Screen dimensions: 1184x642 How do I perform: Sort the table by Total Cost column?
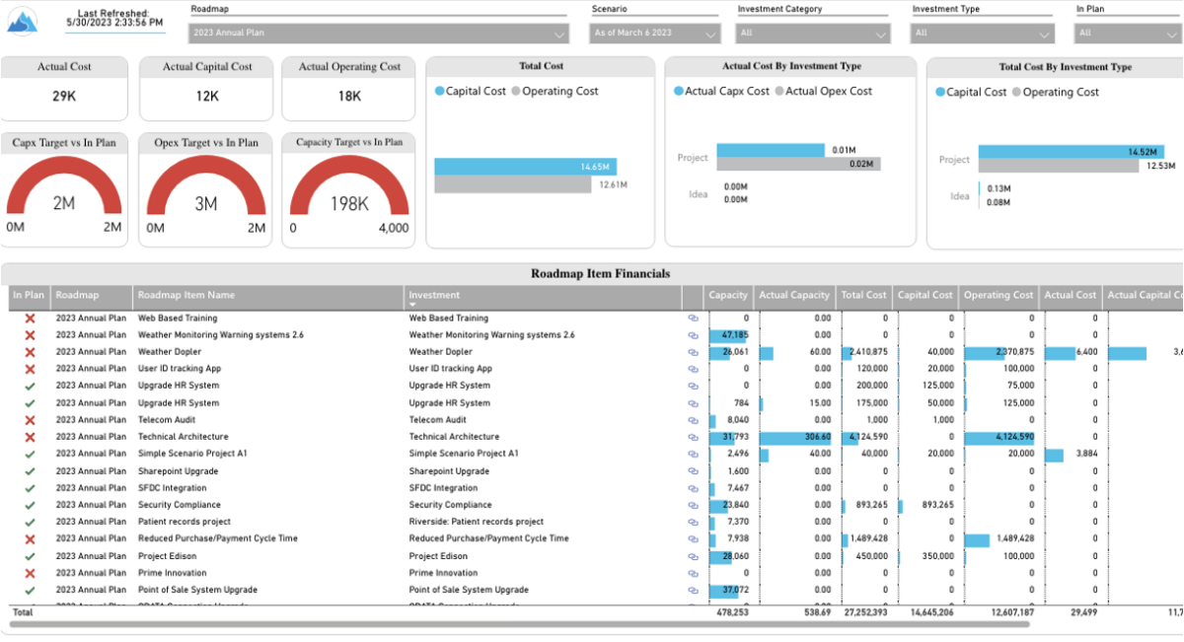(x=863, y=295)
